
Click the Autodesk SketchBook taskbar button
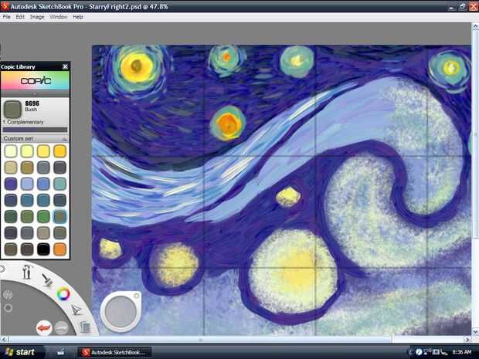[x=114, y=352]
